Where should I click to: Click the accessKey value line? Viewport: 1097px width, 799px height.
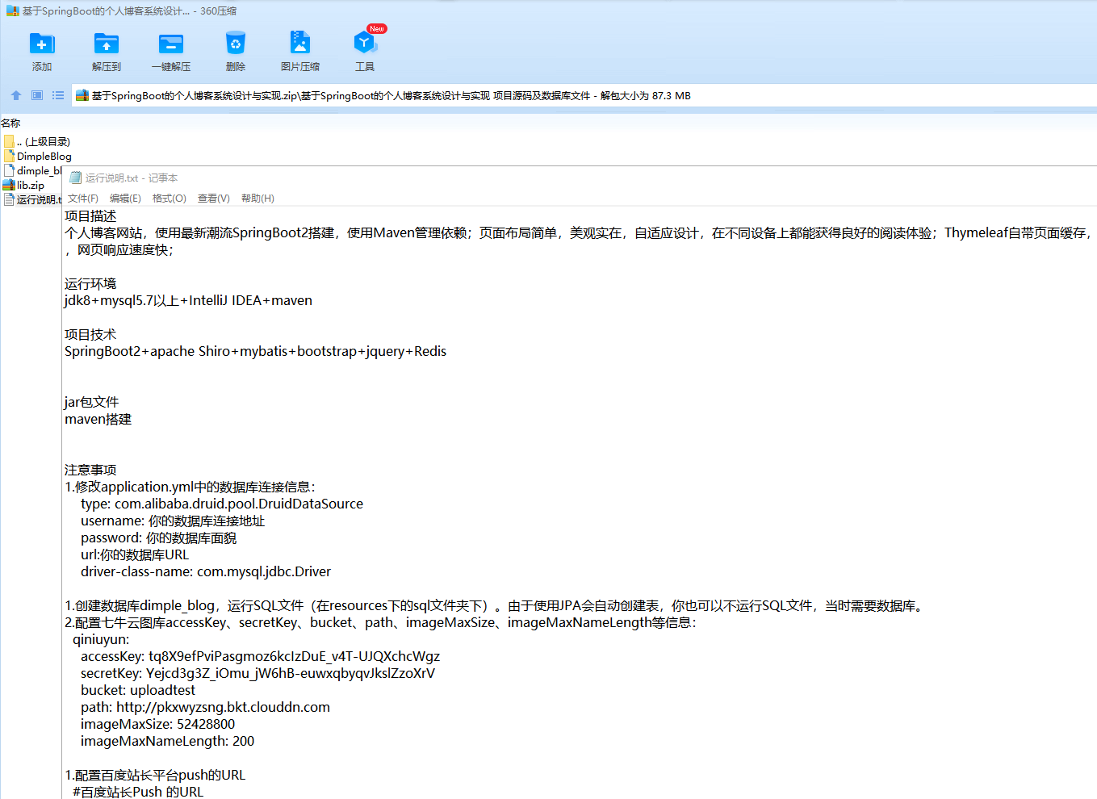click(x=260, y=657)
